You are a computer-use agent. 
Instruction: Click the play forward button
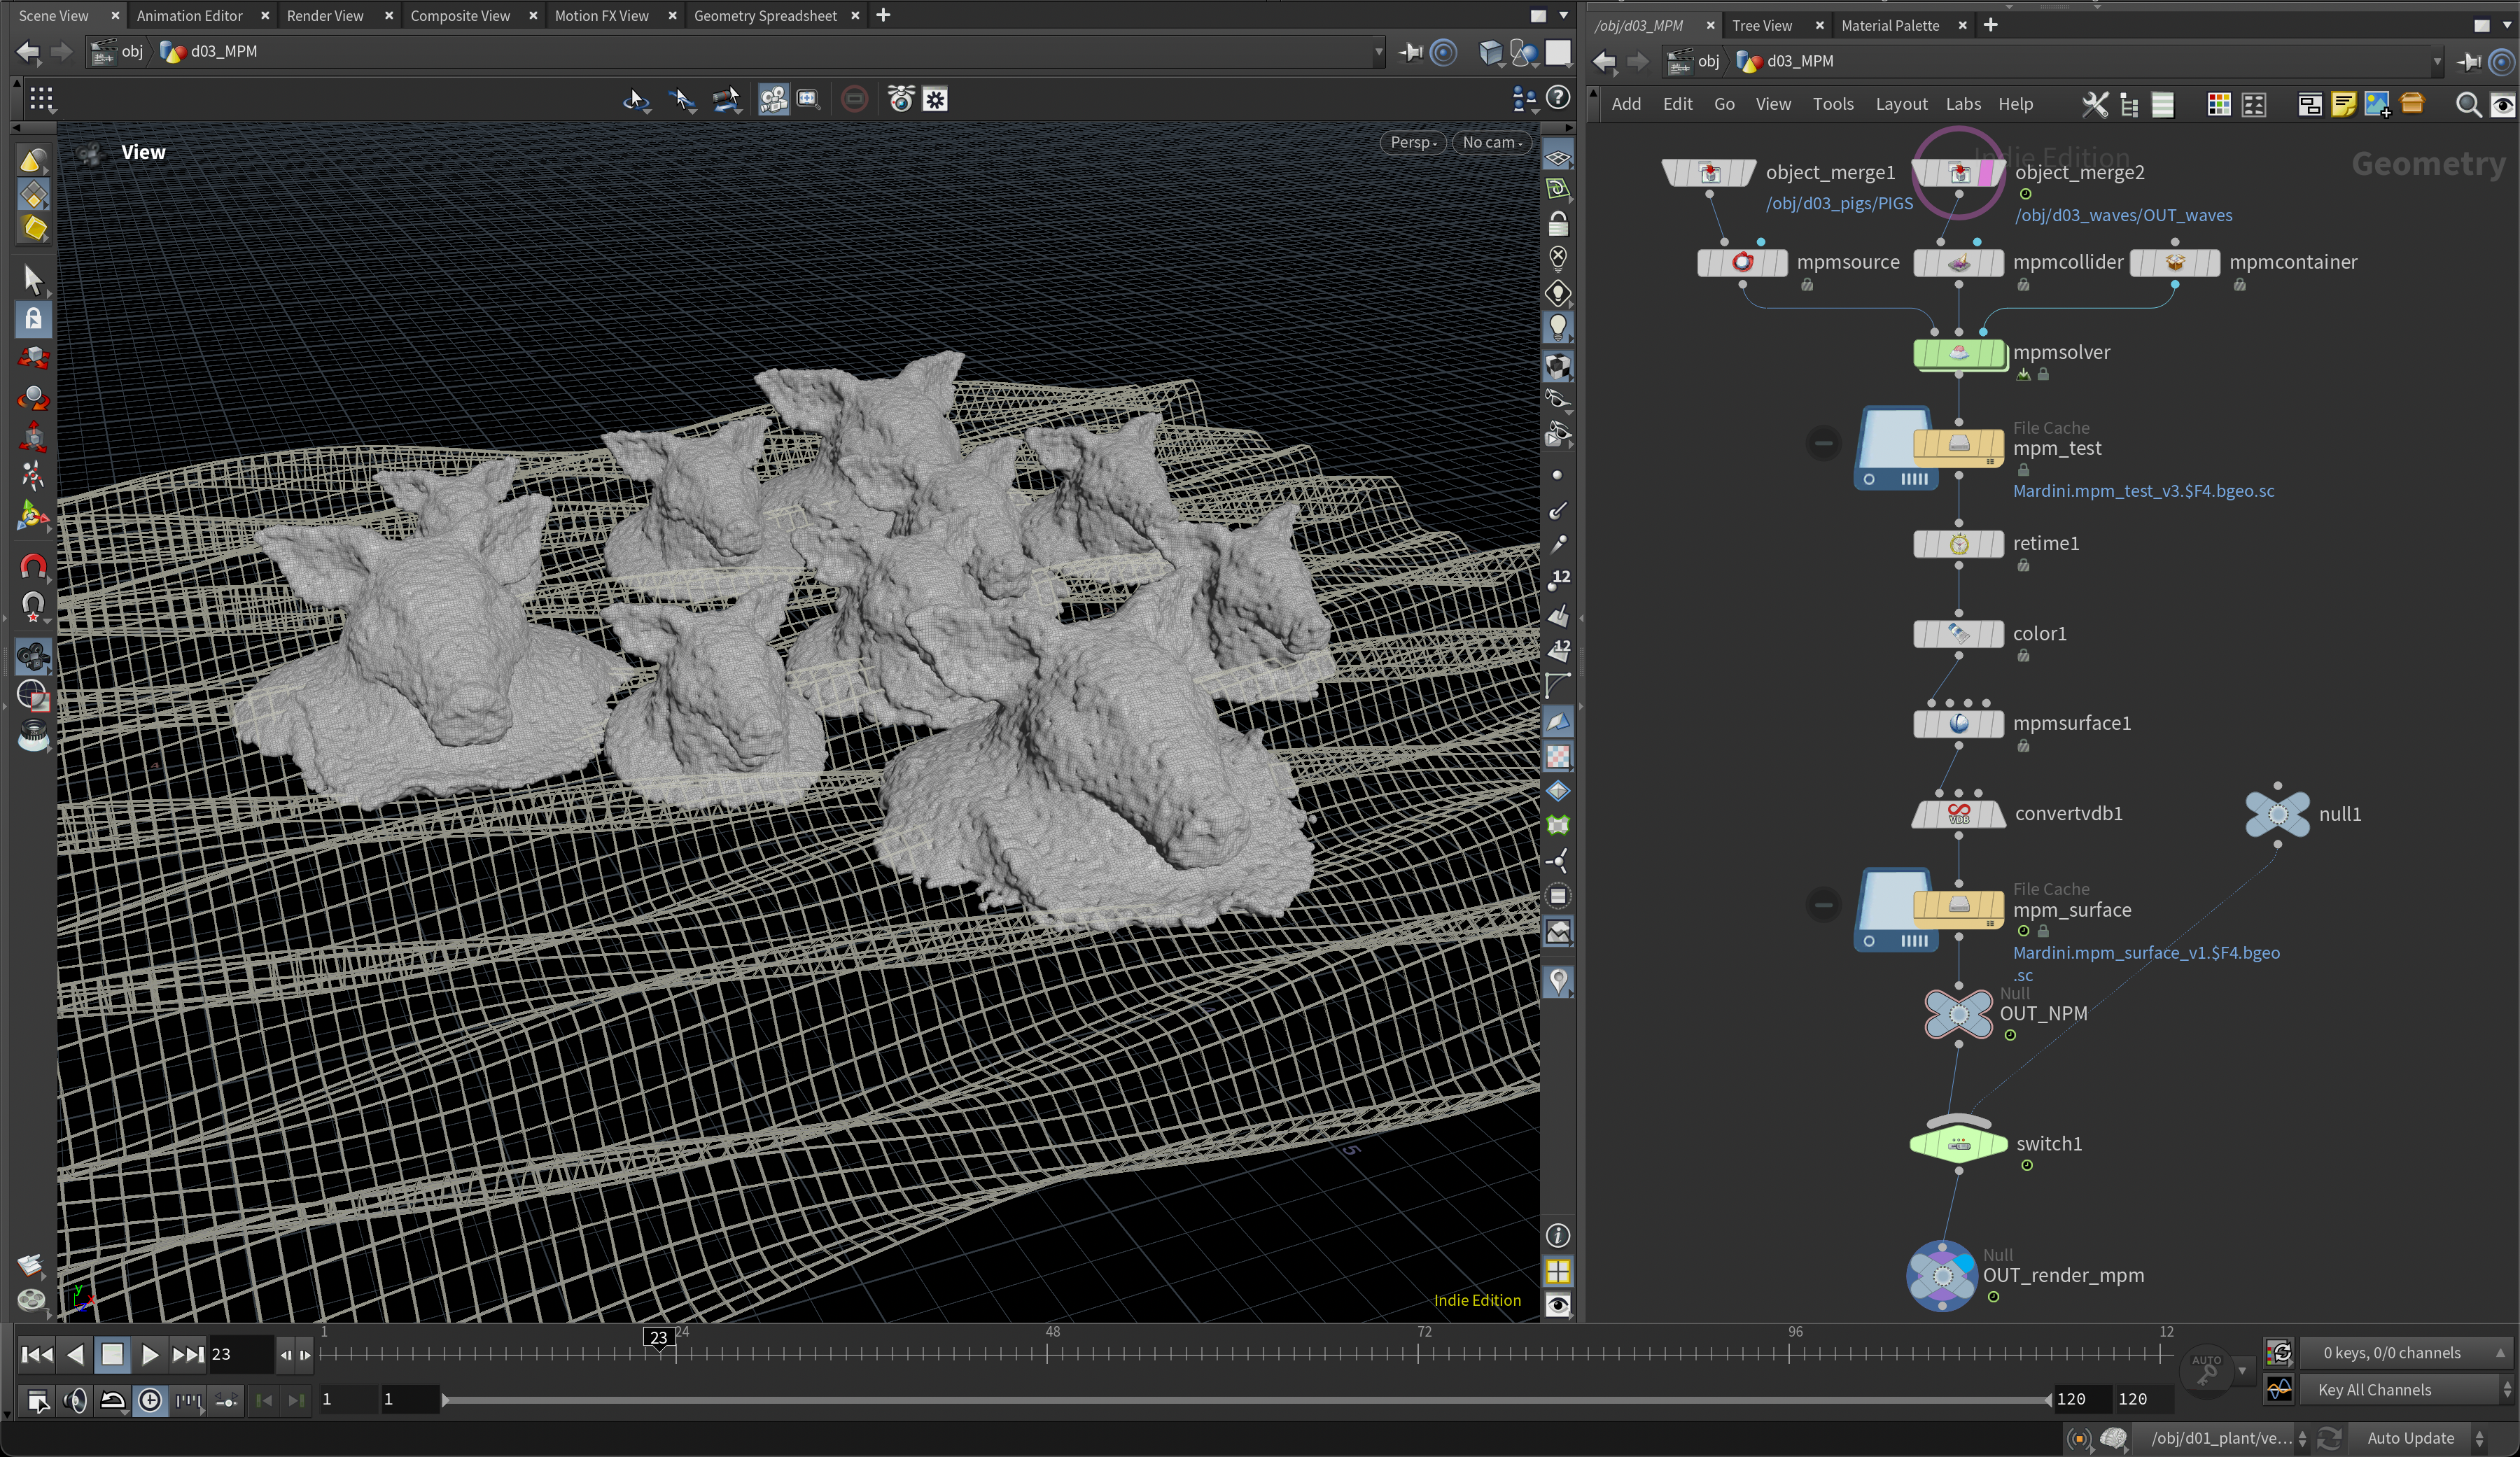pos(149,1355)
